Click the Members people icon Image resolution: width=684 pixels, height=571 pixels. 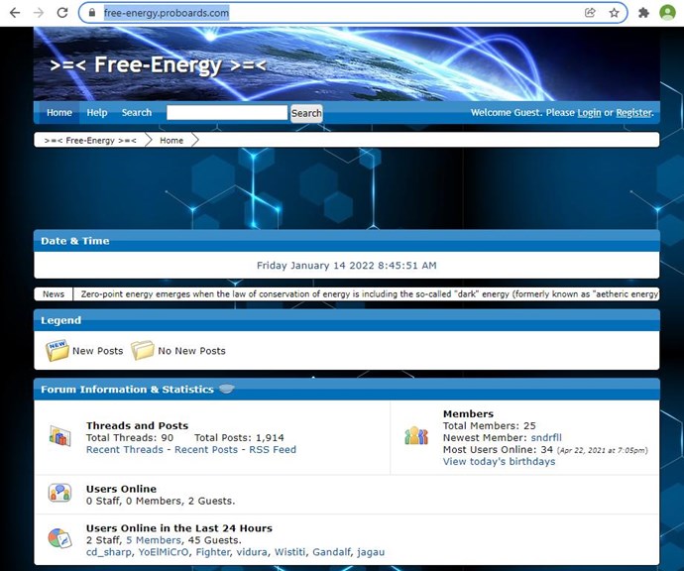416,436
